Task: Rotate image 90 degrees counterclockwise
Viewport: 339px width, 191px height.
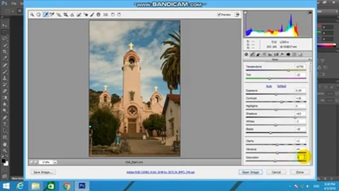Action: point(113,14)
